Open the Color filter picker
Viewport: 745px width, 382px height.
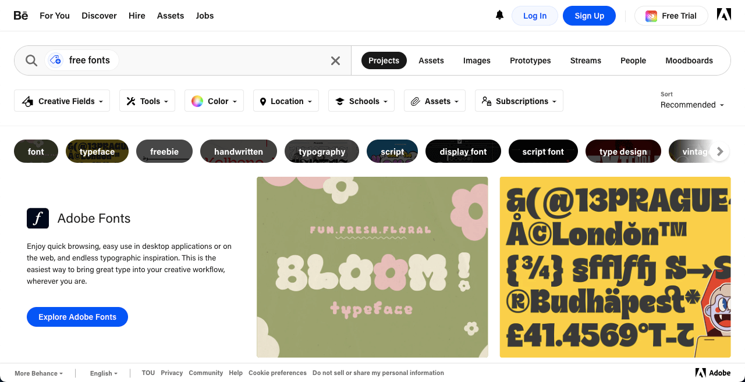coord(214,101)
